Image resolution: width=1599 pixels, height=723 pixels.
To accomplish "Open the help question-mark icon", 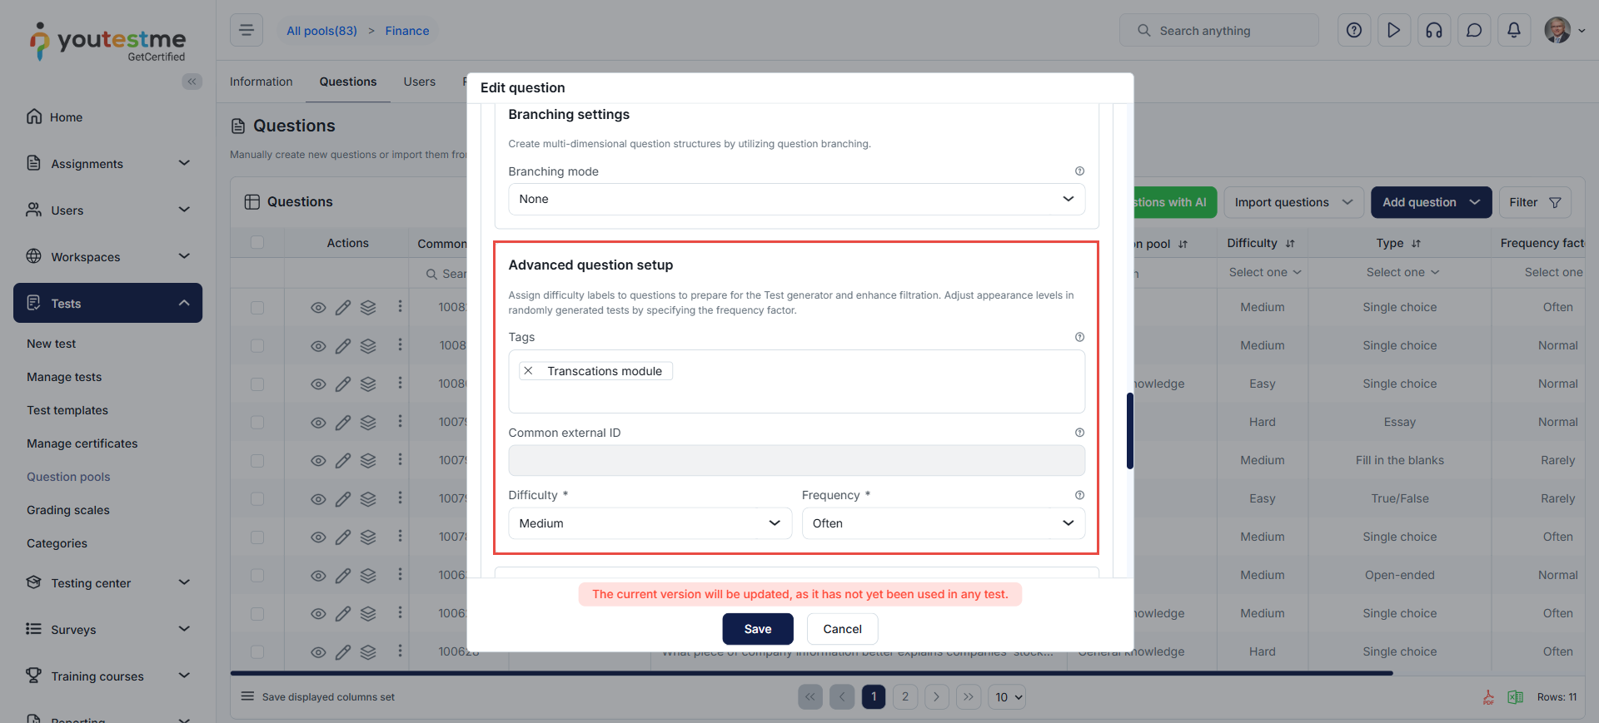I will [1354, 31].
